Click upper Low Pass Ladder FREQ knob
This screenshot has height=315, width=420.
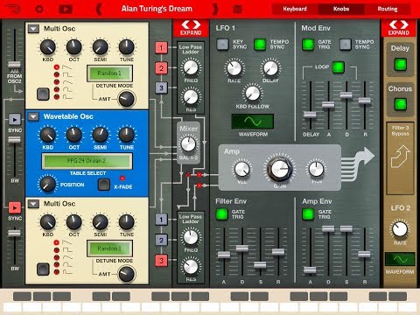[191, 67]
